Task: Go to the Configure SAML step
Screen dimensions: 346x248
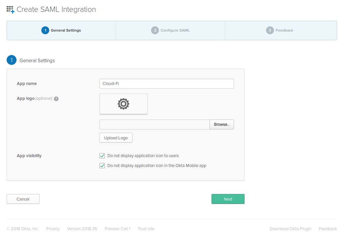Action: (170, 30)
